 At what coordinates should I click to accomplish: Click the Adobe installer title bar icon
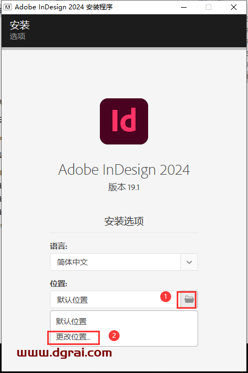8,7
